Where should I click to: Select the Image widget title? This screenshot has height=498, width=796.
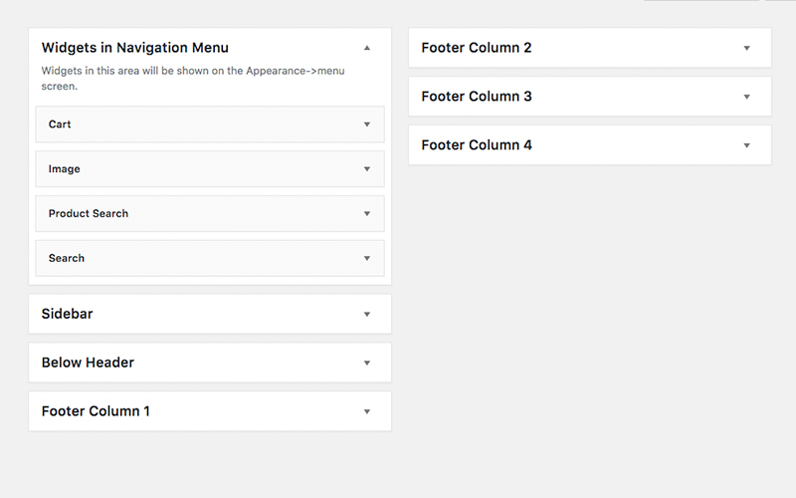pos(64,169)
